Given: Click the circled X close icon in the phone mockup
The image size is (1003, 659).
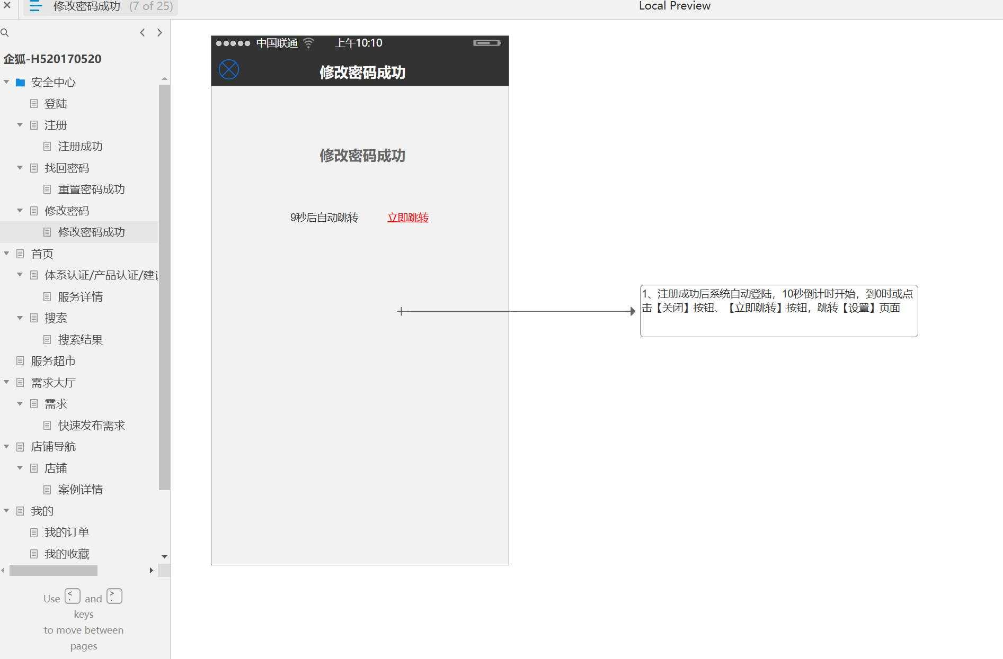Looking at the screenshot, I should pos(228,69).
